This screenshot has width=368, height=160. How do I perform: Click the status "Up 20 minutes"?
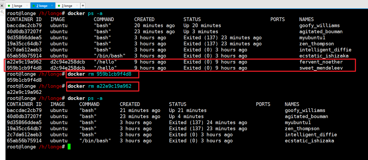coord(202,26)
